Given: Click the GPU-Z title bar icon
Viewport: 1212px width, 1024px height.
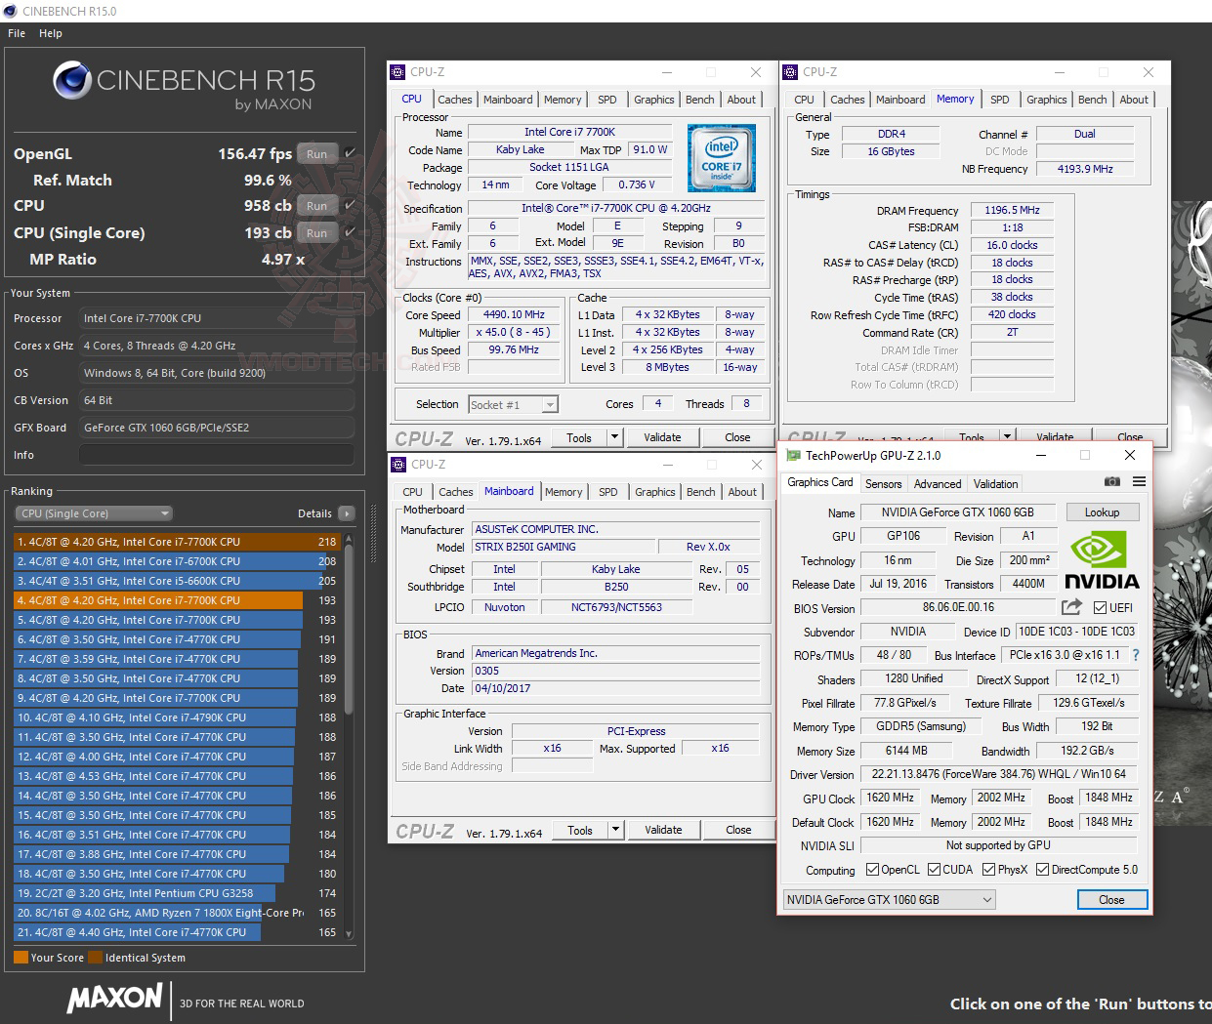Looking at the screenshot, I should (793, 456).
